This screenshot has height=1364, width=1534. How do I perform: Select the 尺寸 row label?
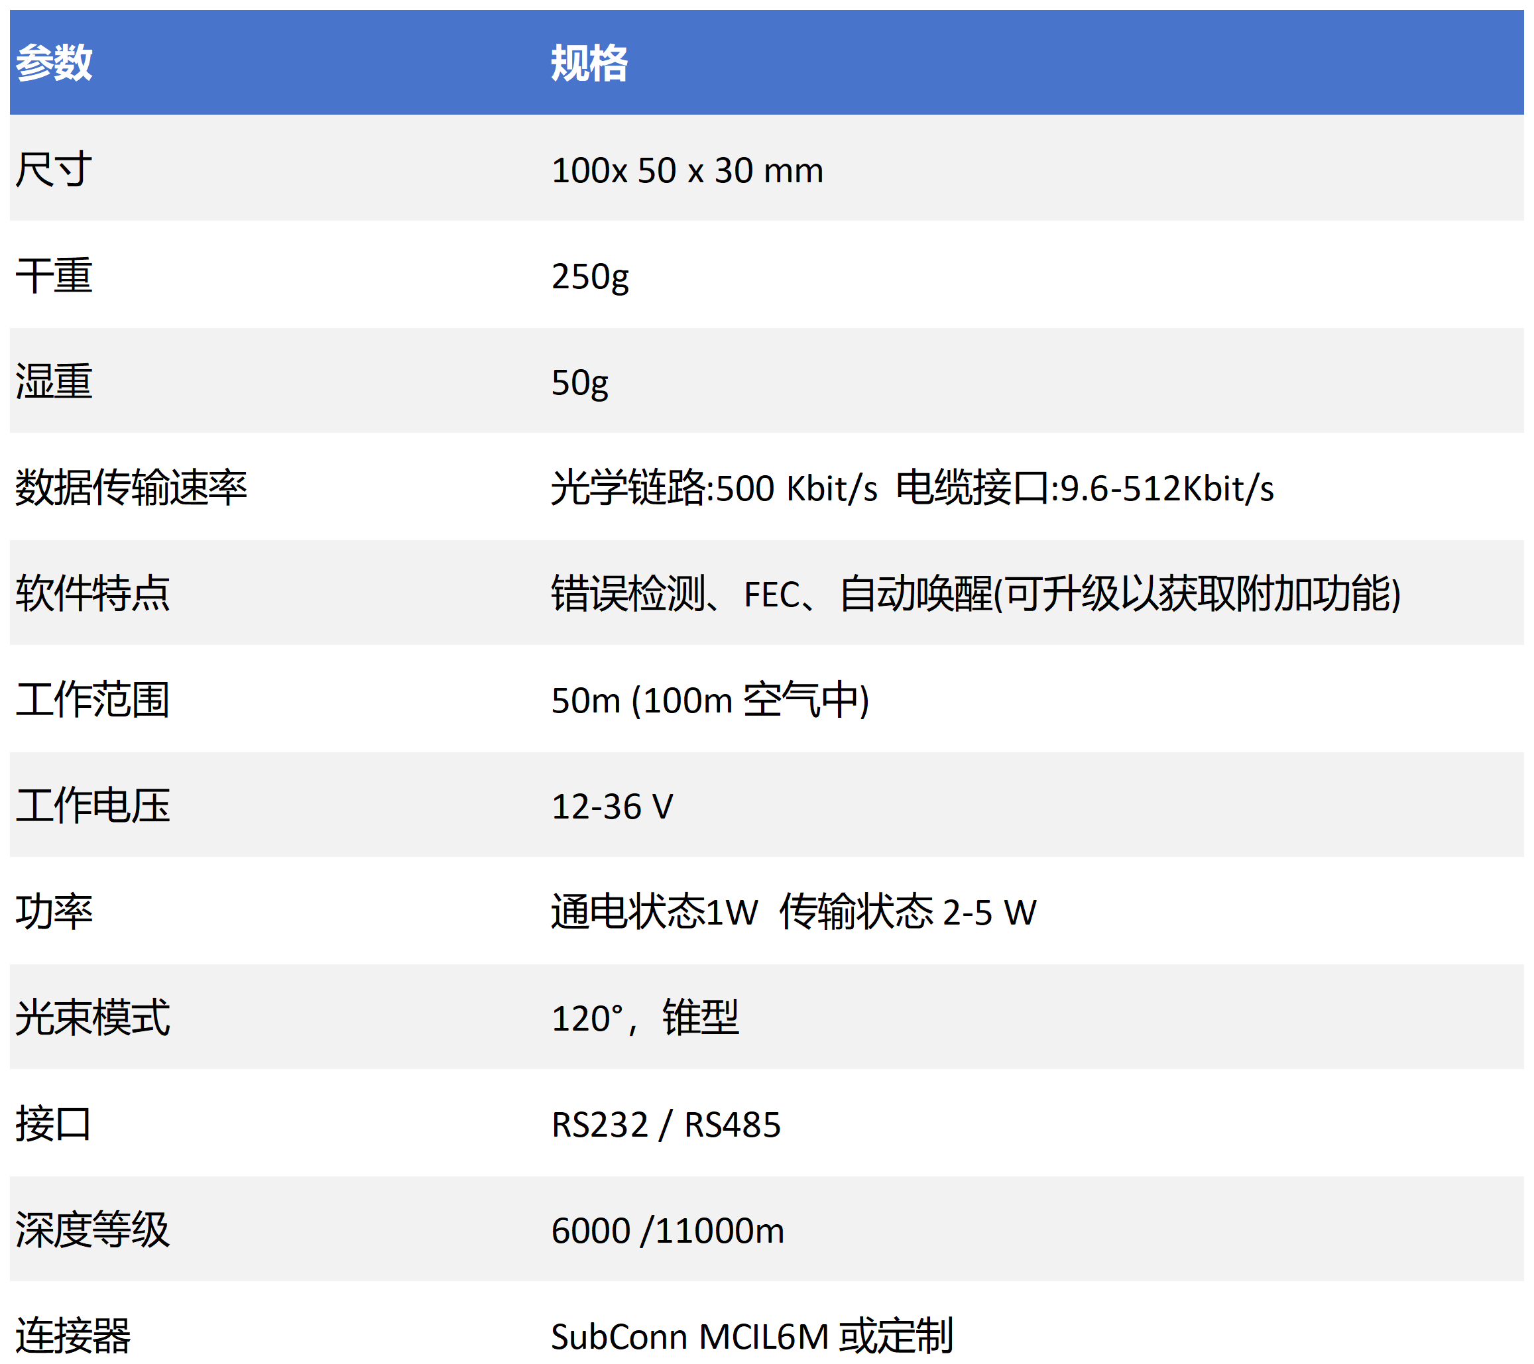(54, 170)
